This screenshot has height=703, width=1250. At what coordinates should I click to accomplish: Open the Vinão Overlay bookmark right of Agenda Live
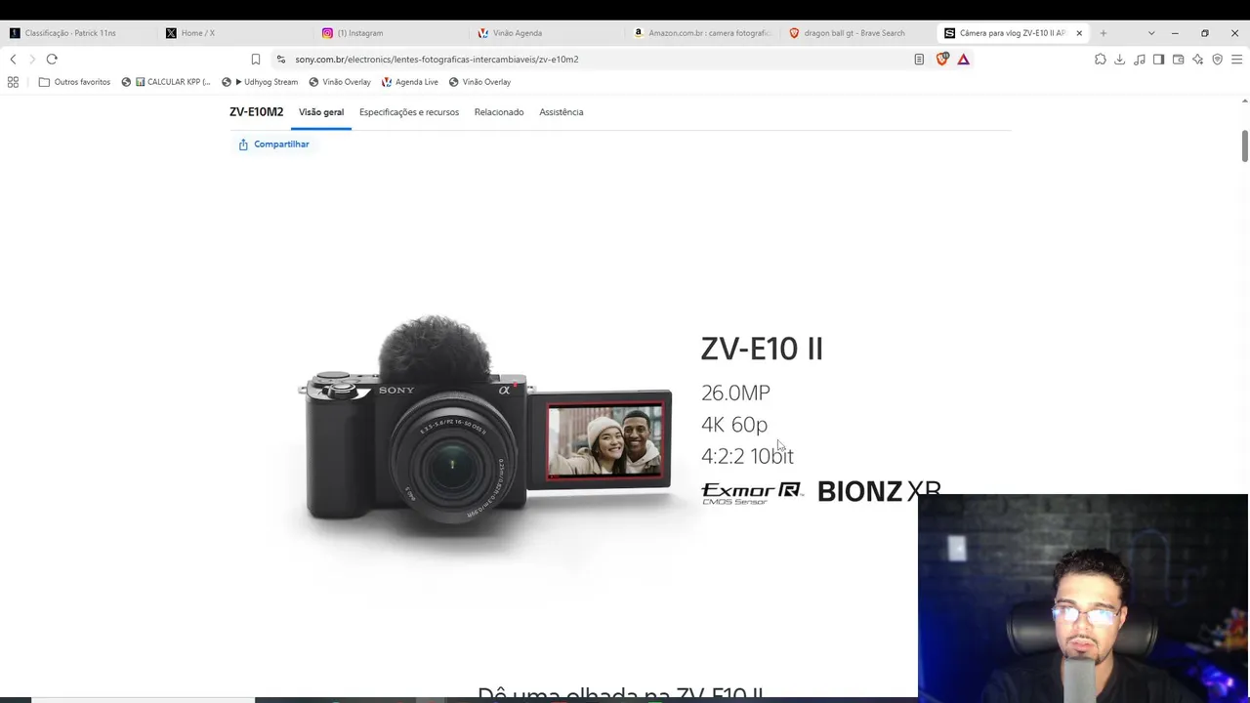click(480, 82)
